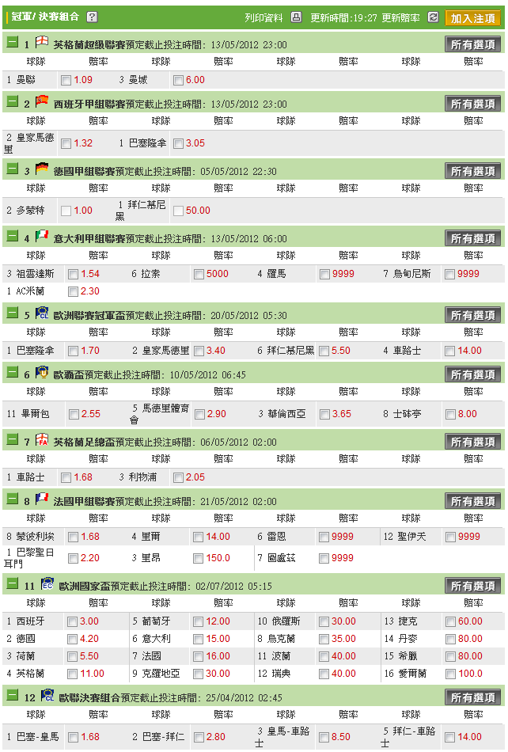
Task: Click the France flag icon for 法國甲組聯賽
Action: (42, 499)
